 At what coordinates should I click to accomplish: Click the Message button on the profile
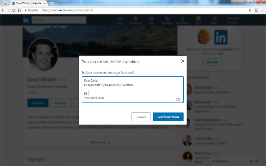(61, 103)
